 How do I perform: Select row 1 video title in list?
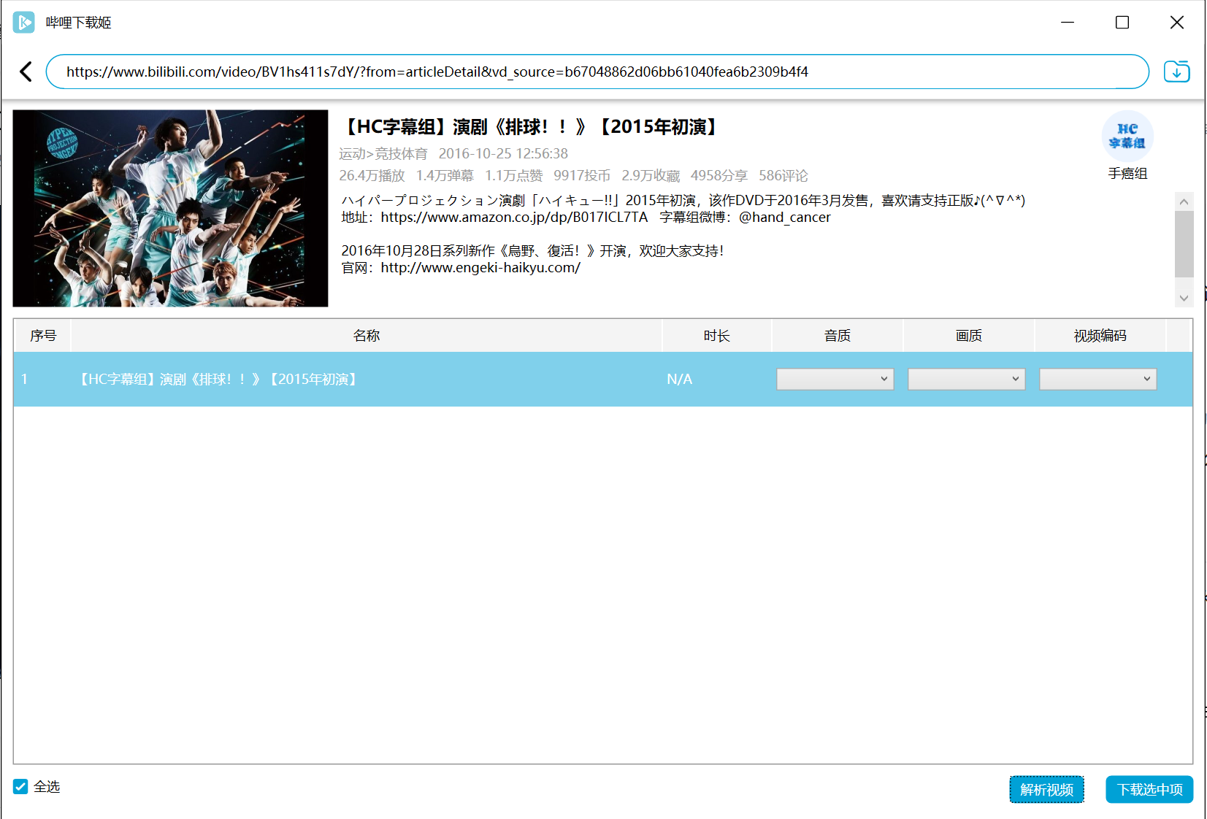[218, 379]
